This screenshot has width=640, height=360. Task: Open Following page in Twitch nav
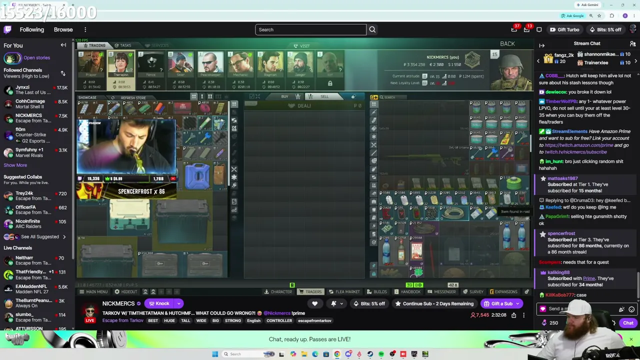[32, 29]
